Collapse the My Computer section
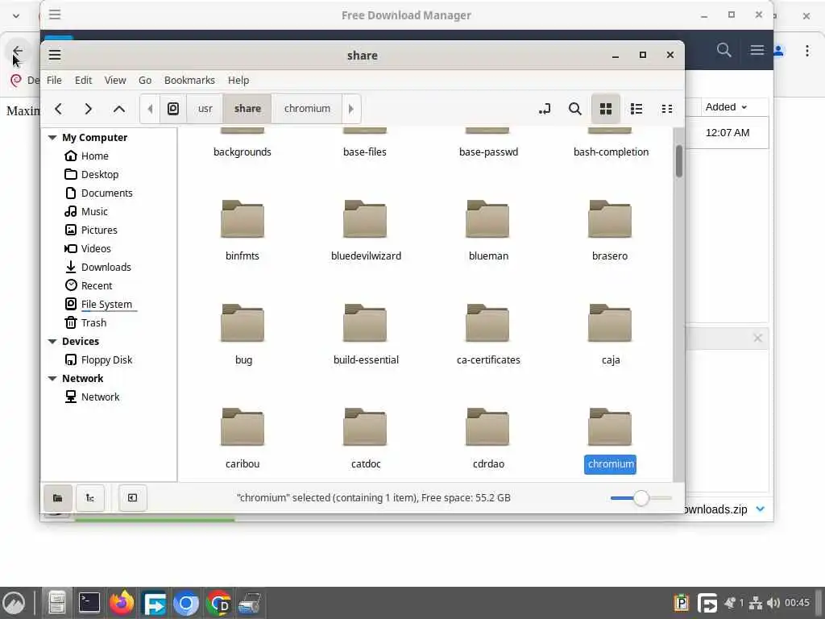The width and height of the screenshot is (825, 619). pos(52,137)
